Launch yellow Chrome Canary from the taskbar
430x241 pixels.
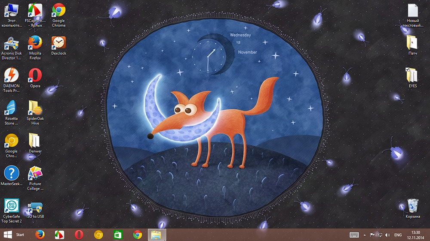click(x=98, y=235)
